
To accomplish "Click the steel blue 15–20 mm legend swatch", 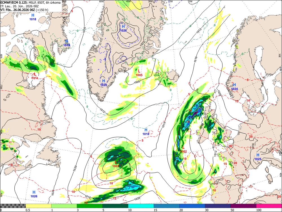I will pos(167,206).
